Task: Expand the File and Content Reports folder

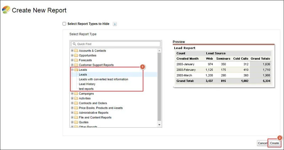Action: point(72,117)
